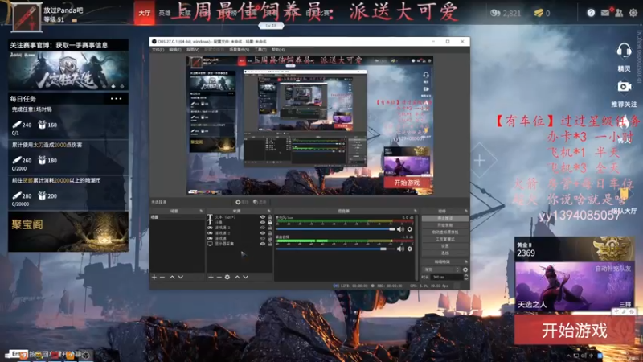Move selected scene down with down chevron
Viewport: 643px width, 362px height.
(180, 277)
